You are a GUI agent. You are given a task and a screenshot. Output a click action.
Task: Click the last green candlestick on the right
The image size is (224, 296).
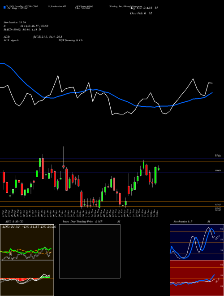point(159,169)
